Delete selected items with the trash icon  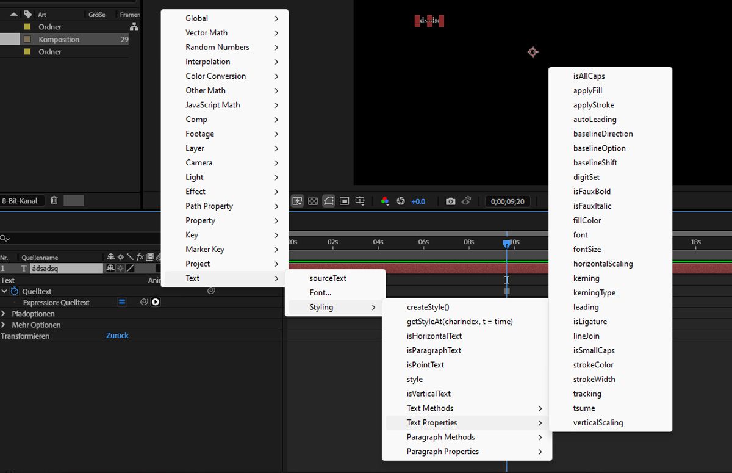54,200
